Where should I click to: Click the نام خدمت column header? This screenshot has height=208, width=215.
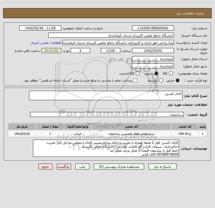(x=131, y=126)
